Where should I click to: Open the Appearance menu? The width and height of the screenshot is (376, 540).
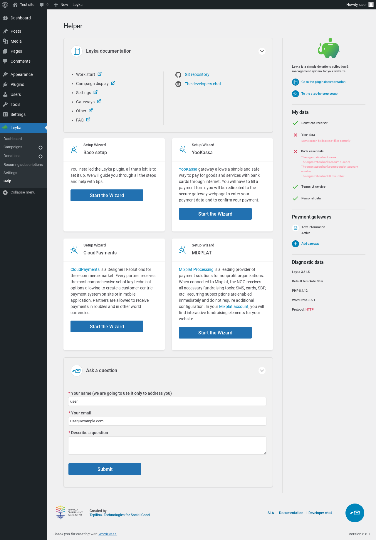point(23,74)
